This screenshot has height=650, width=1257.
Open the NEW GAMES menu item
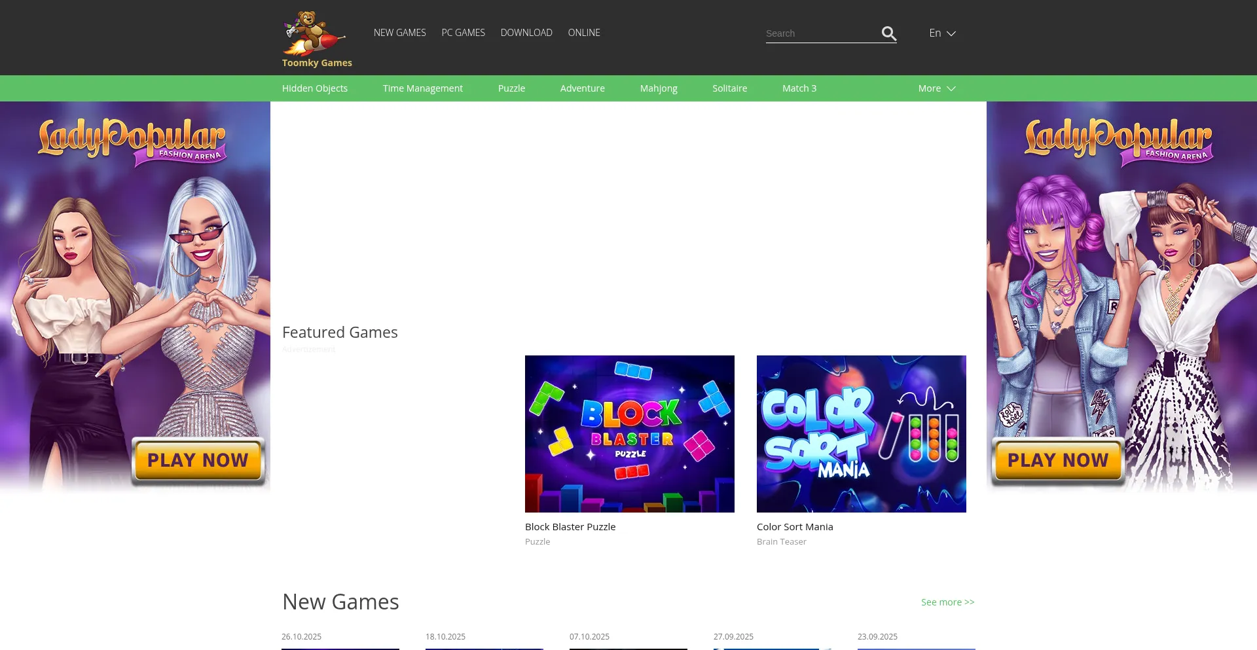click(x=399, y=33)
